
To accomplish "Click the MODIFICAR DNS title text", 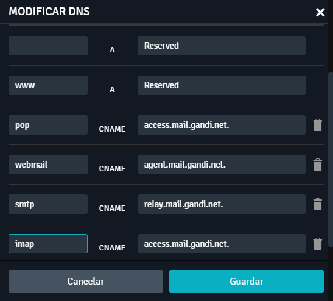I will click(x=49, y=12).
